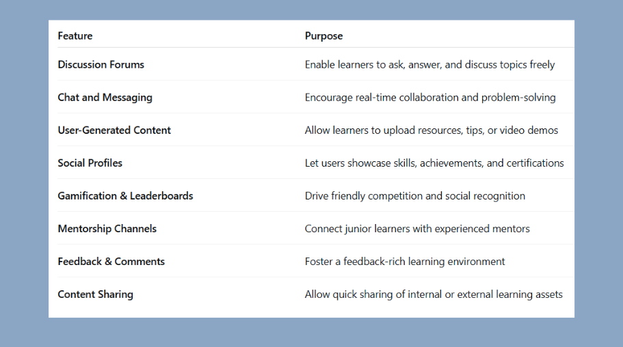Select the Social Profiles feature cell
This screenshot has width=623, height=347.
point(90,163)
